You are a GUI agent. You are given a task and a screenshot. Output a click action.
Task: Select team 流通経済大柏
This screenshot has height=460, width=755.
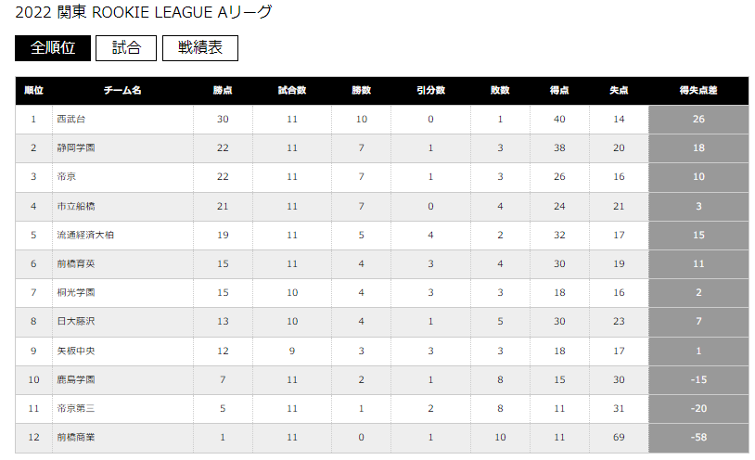85,235
